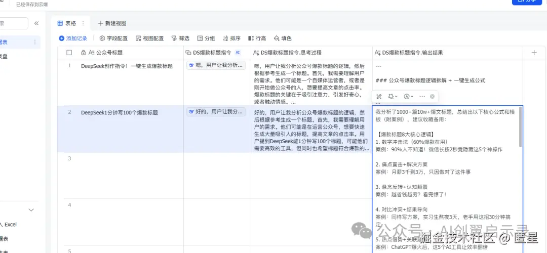This screenshot has width=547, height=253.
Task: Click the 添加记录 add record button
Action: [x=73, y=38]
